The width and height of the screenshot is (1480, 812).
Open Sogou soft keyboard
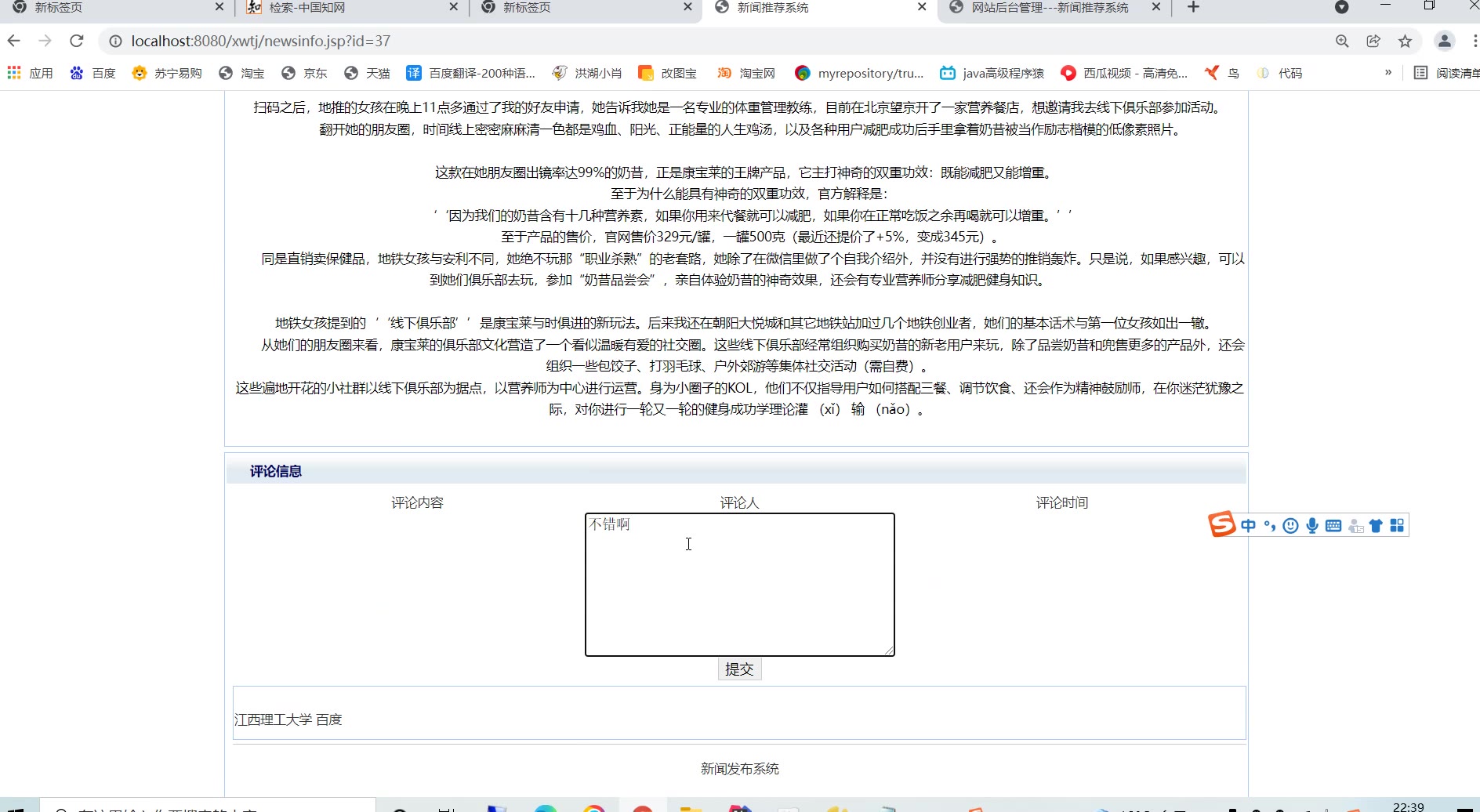pyautogui.click(x=1333, y=526)
